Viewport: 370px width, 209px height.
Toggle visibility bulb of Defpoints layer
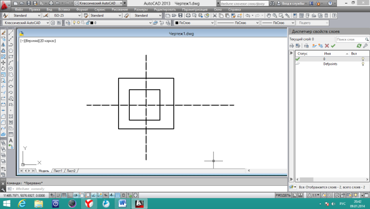point(363,64)
